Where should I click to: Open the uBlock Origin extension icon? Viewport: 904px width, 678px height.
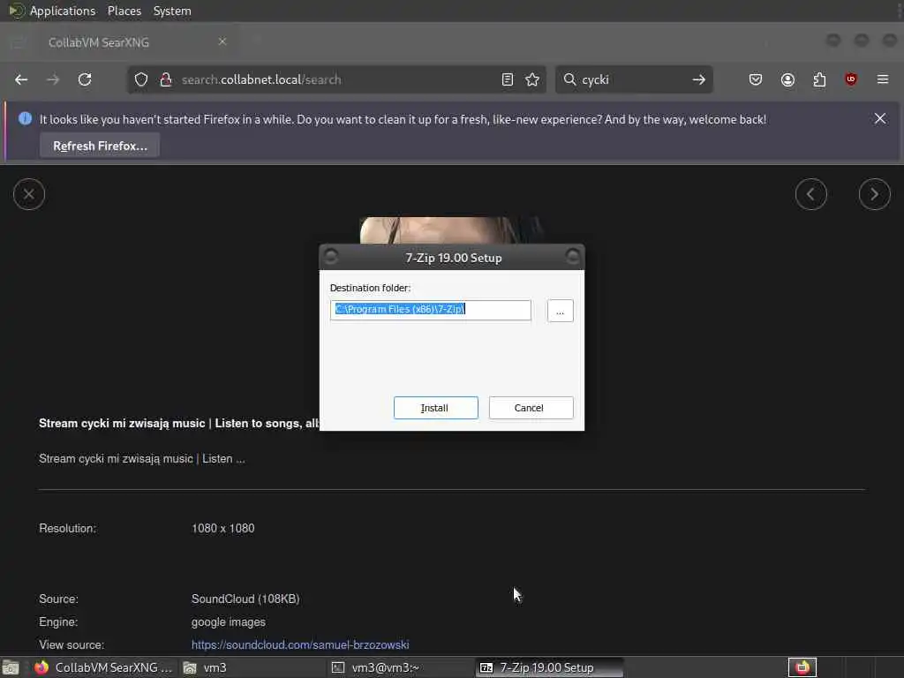point(851,79)
